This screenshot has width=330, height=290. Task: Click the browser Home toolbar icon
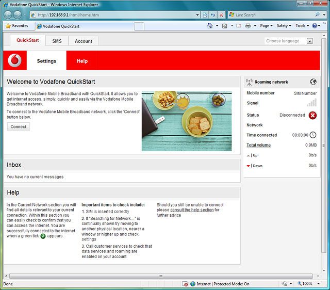tap(210, 26)
